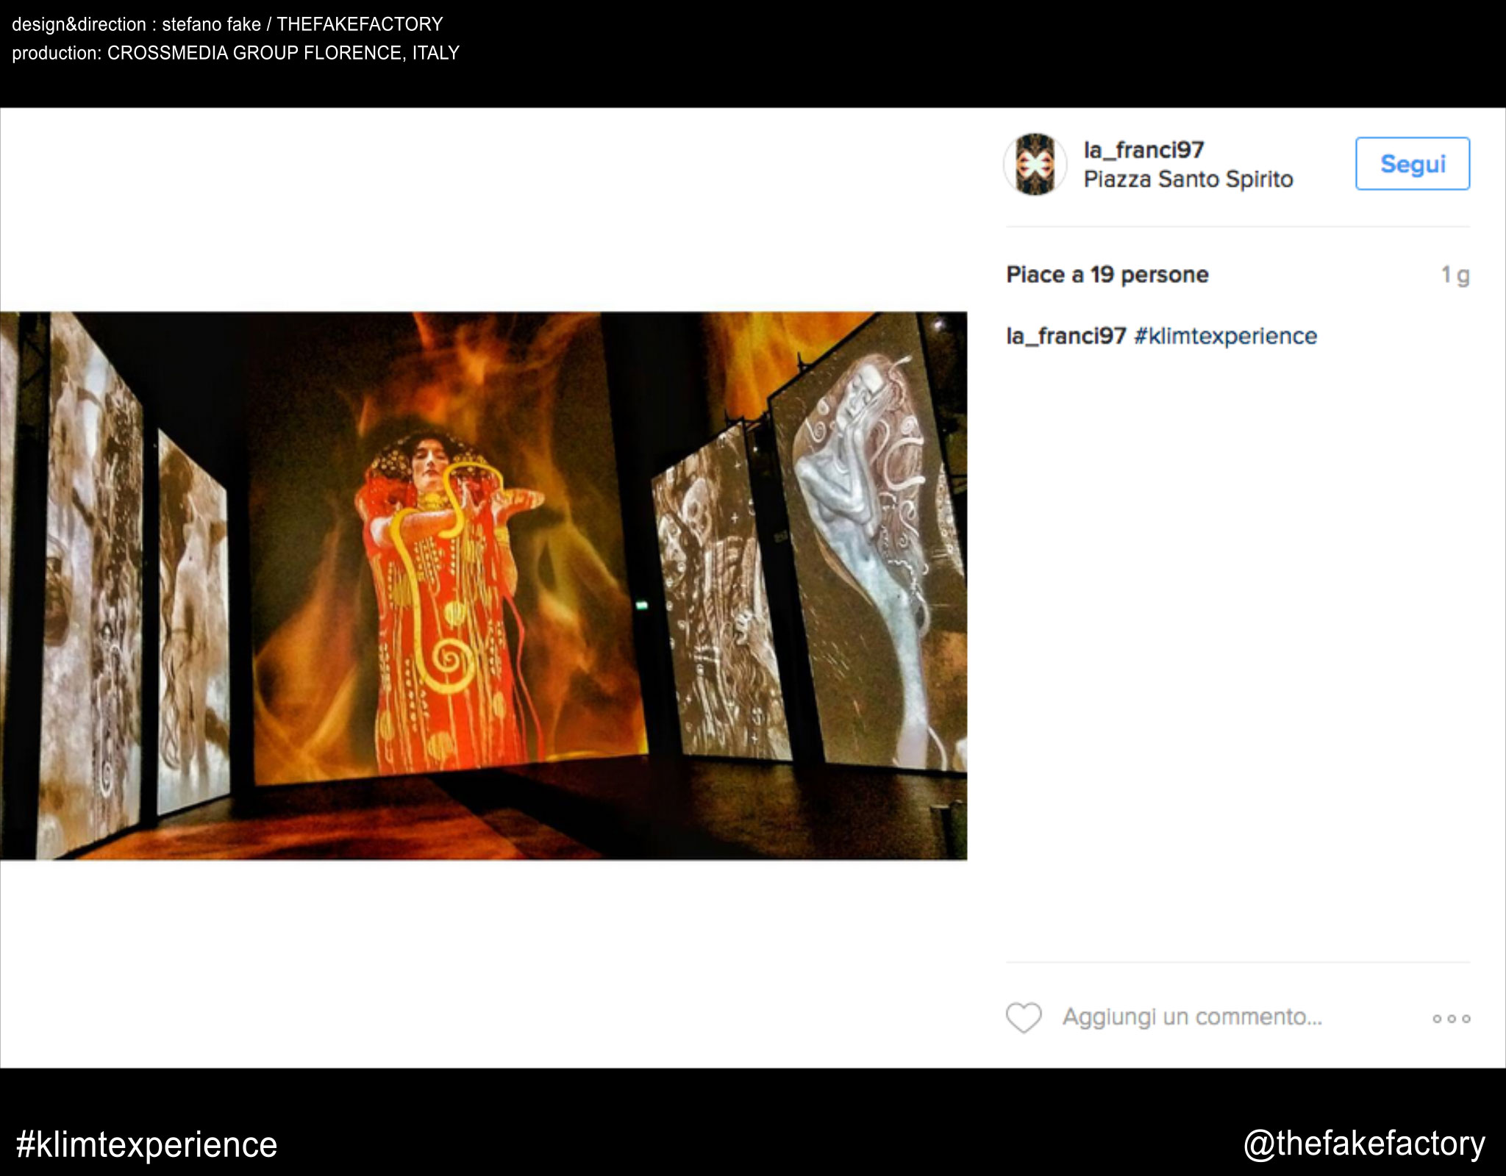The width and height of the screenshot is (1506, 1176).
Task: Click the #klimtexperience footer hashtag
Action: (146, 1144)
